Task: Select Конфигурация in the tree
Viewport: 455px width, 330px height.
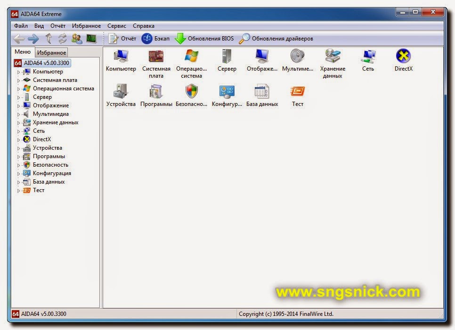Action: (x=52, y=173)
